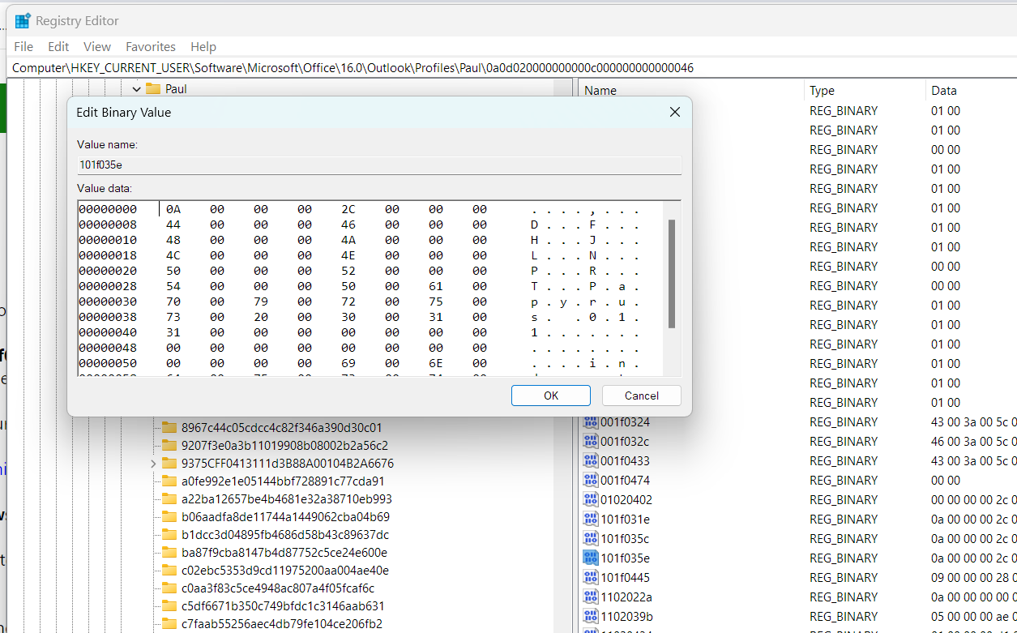Click REG_BINARY type cell for 1102022a
Image resolution: width=1017 pixels, height=633 pixels.
point(844,597)
